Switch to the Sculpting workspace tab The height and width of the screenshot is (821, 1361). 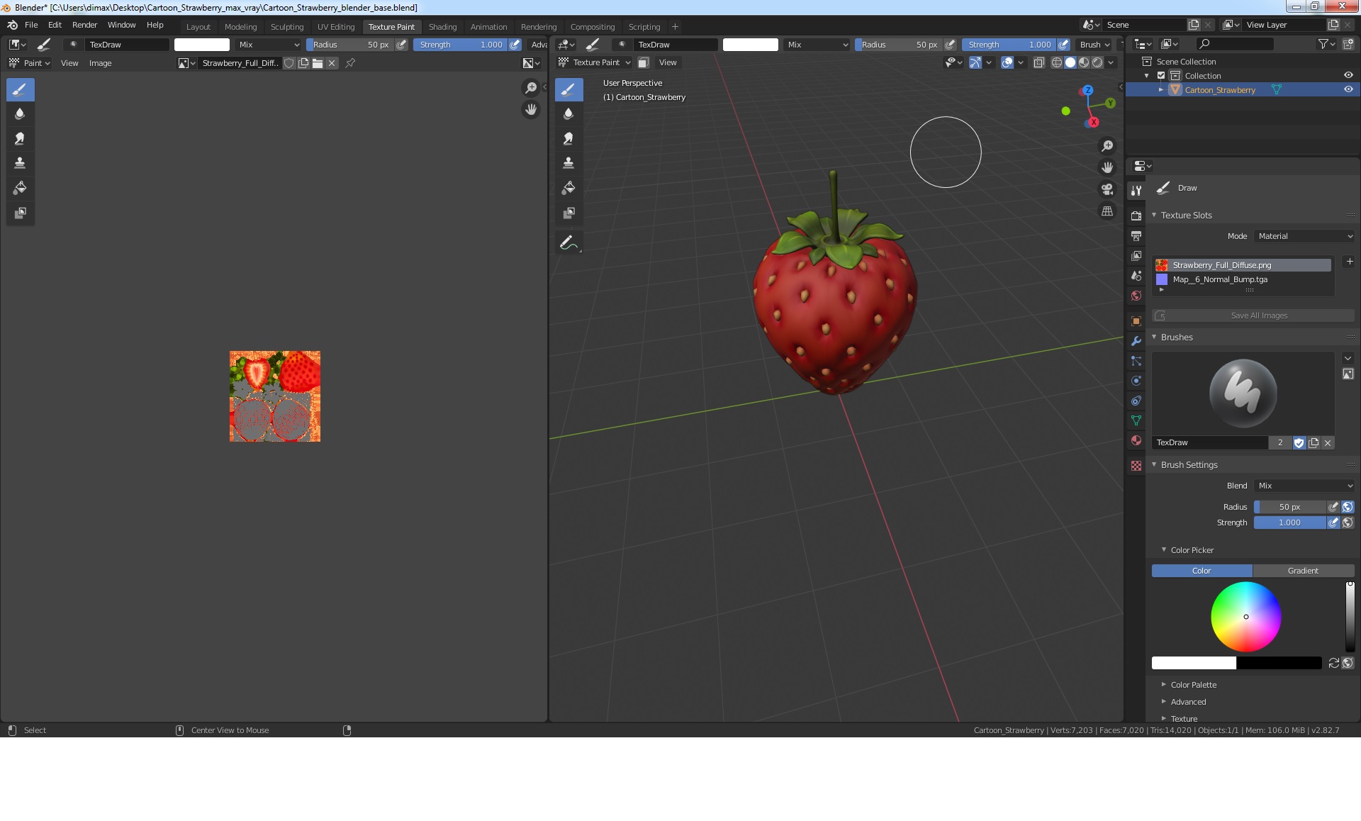tap(287, 27)
